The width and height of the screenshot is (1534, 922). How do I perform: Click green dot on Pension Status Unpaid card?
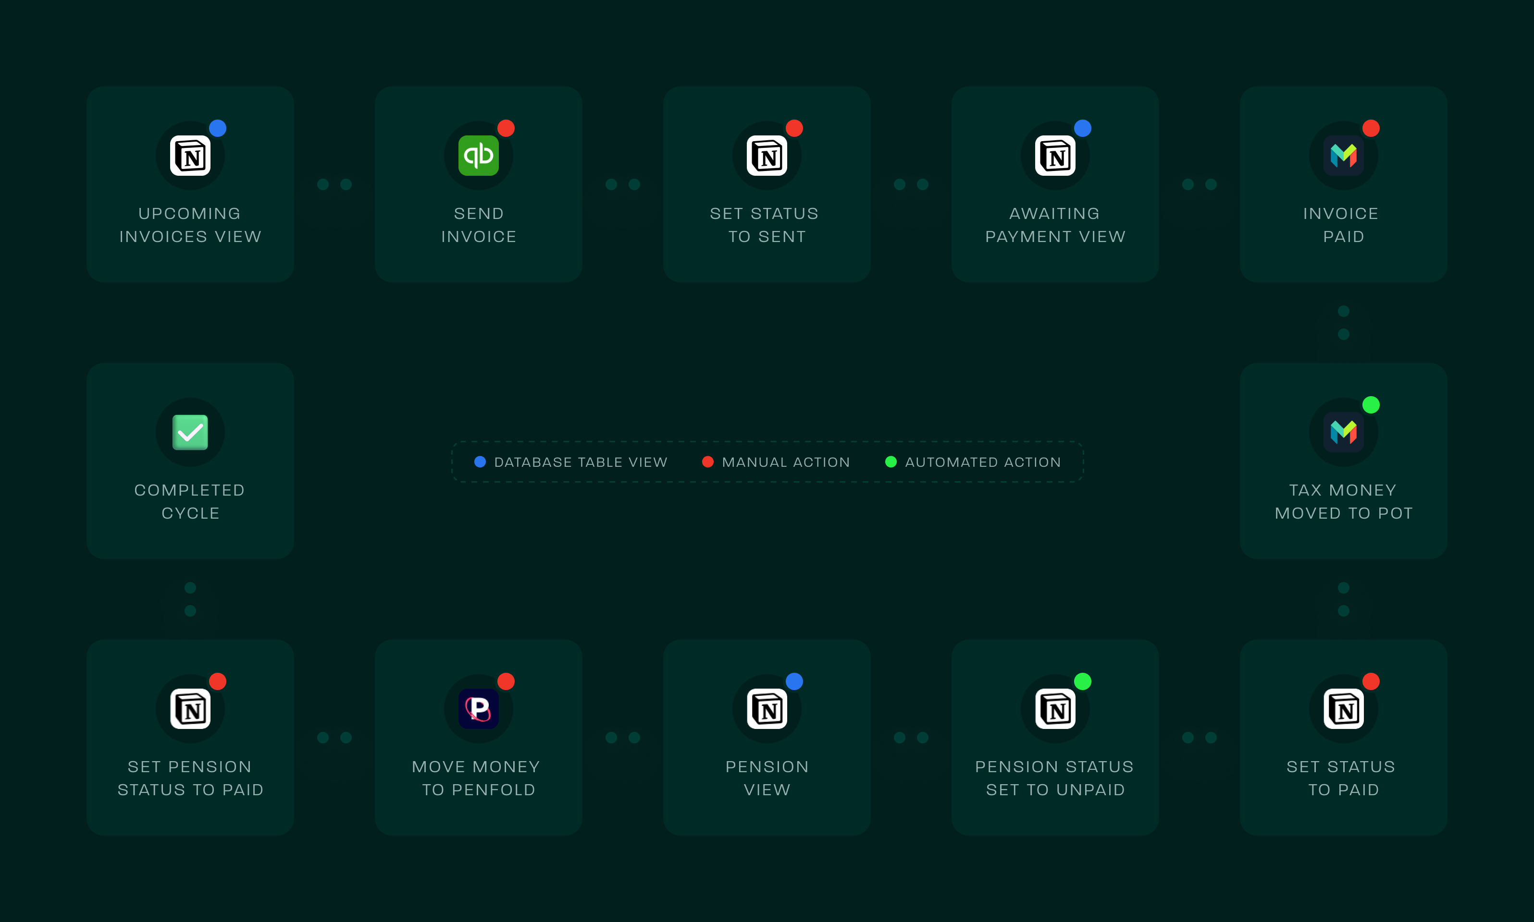pyautogui.click(x=1083, y=681)
